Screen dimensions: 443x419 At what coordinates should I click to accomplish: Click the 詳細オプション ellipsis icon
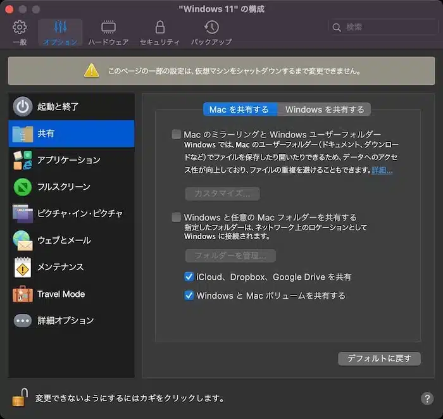point(23,321)
